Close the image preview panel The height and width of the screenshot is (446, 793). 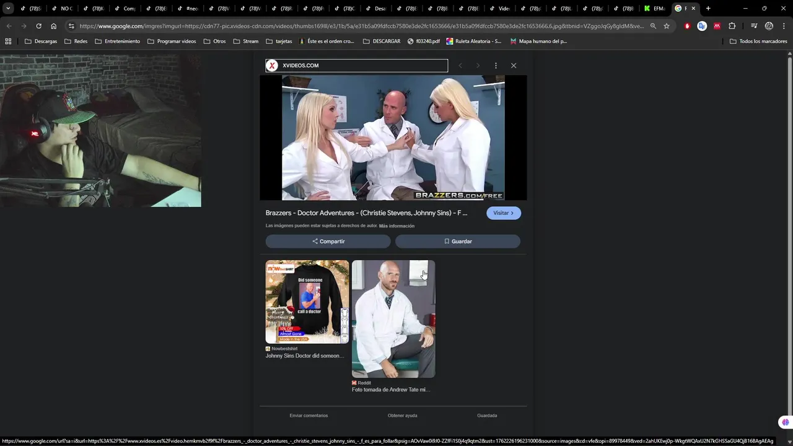514,66
